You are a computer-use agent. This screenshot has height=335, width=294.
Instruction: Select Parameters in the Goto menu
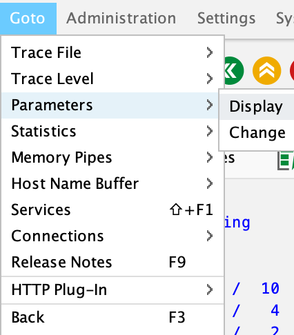tap(112, 105)
